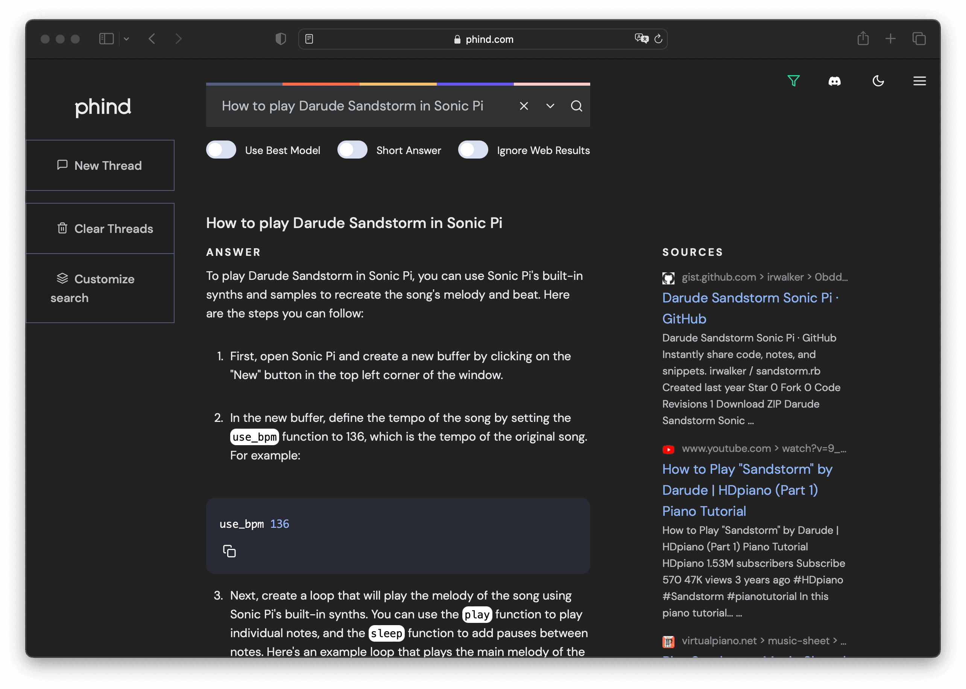The width and height of the screenshot is (966, 689).
Task: Open the search magnifier icon
Action: [x=576, y=106]
